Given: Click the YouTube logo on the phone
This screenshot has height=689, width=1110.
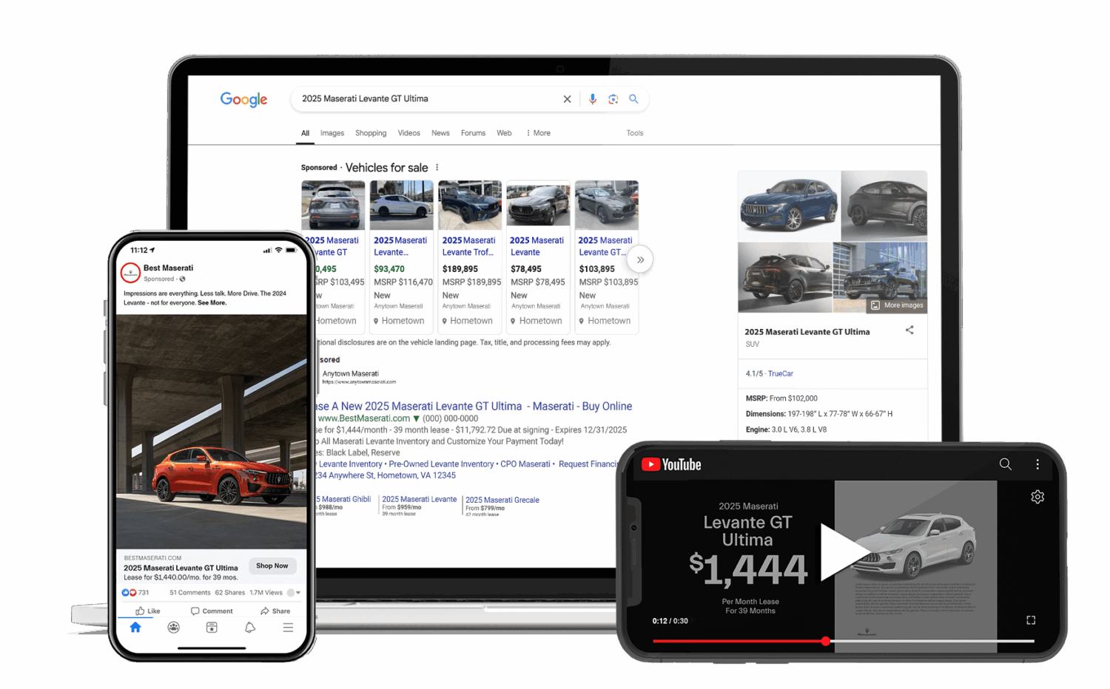Looking at the screenshot, I should (x=671, y=464).
